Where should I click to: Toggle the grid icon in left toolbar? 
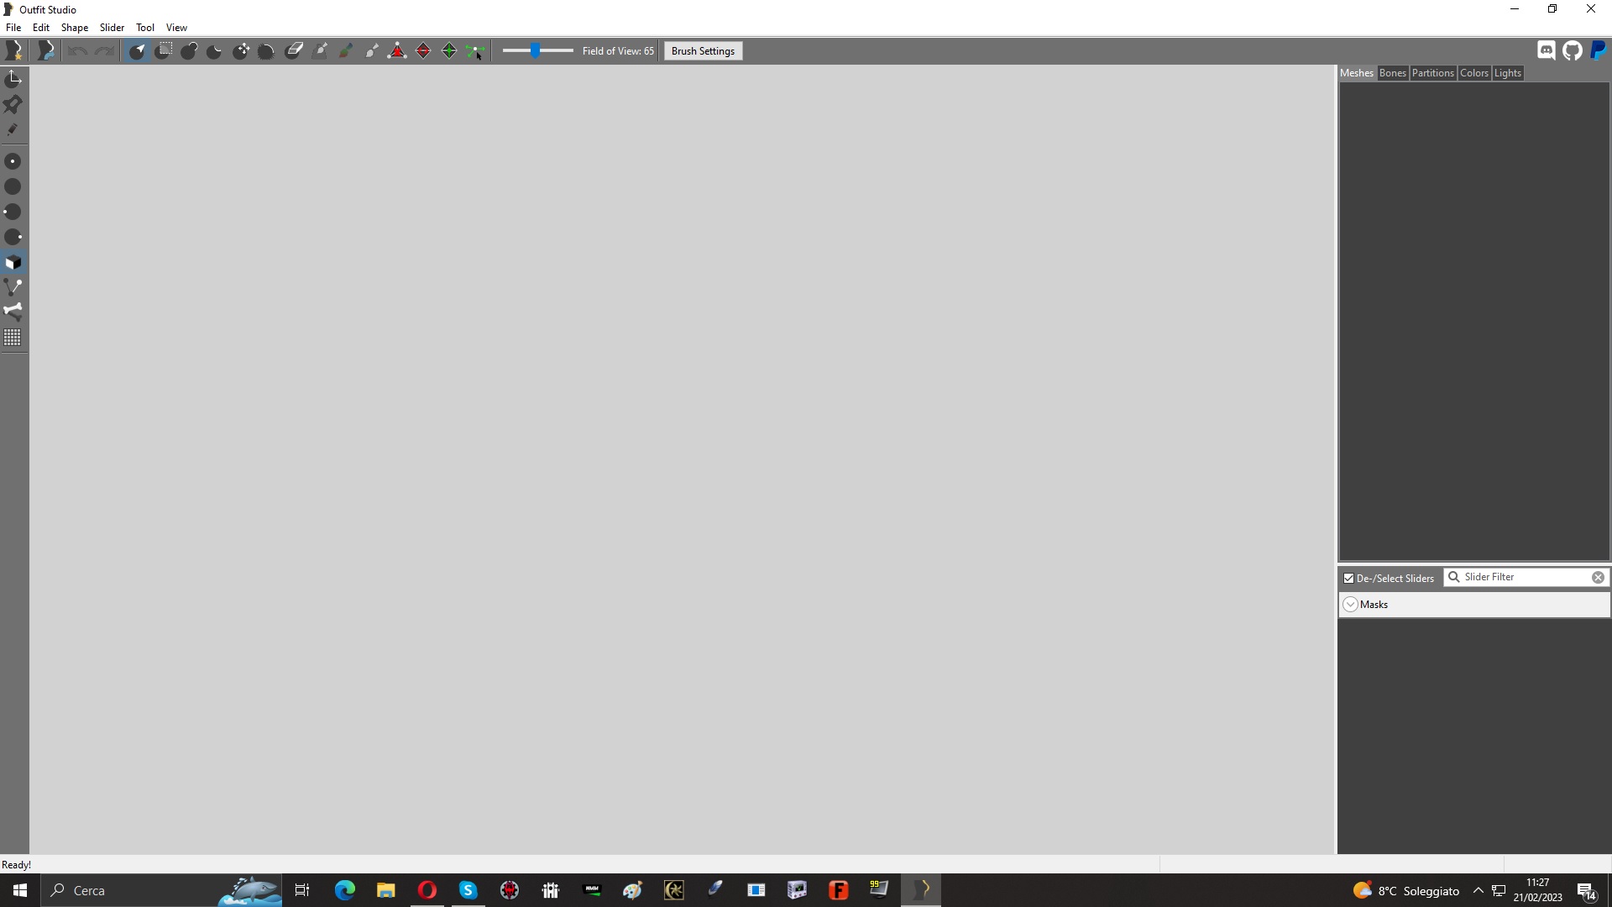tap(13, 338)
